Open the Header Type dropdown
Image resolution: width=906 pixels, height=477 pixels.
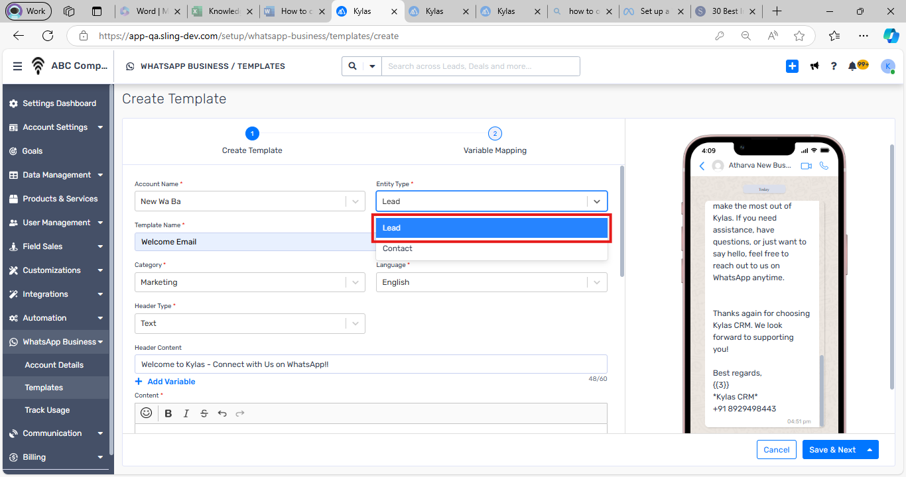(x=250, y=323)
